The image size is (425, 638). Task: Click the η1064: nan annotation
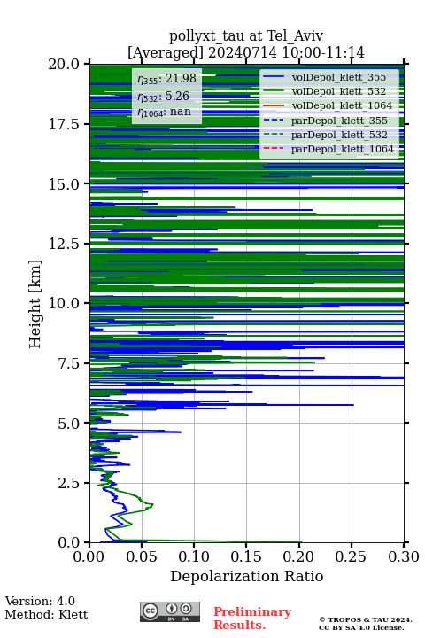tap(165, 113)
